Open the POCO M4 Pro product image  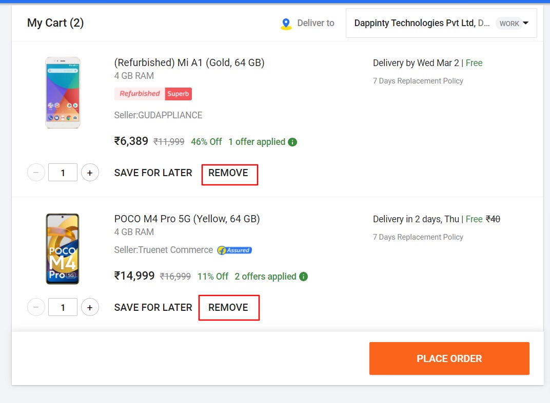pyautogui.click(x=63, y=249)
